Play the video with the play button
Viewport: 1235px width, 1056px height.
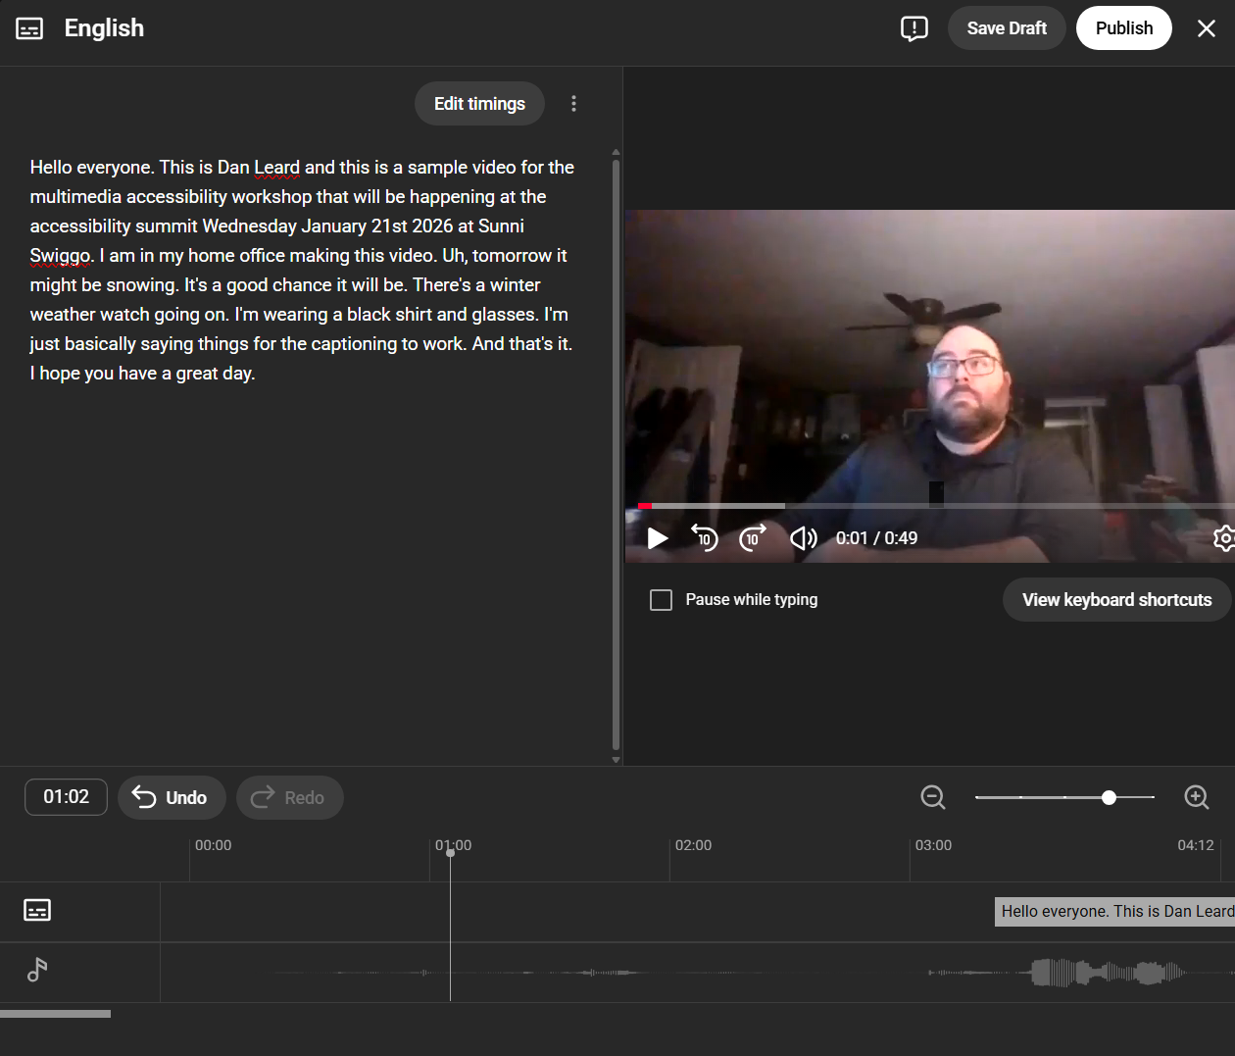657,538
